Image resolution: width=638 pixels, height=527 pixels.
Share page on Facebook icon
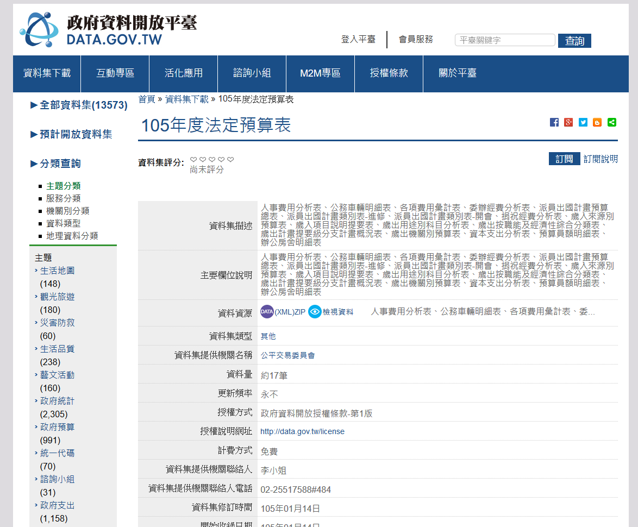pos(554,122)
